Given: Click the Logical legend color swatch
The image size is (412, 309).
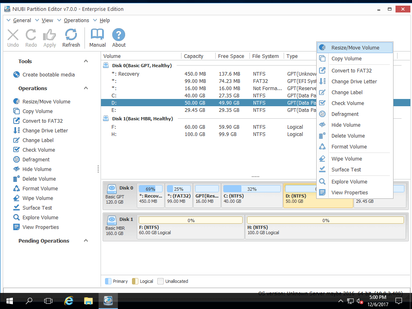Looking at the screenshot, I should [135, 281].
